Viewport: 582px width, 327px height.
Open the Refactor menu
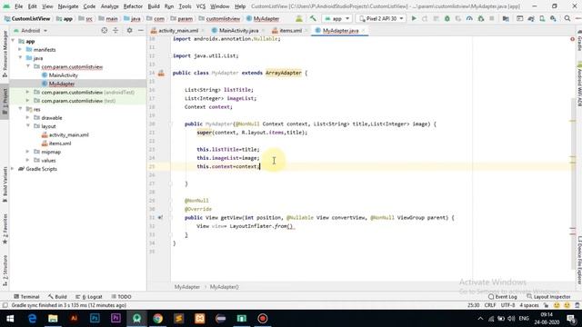coord(133,6)
